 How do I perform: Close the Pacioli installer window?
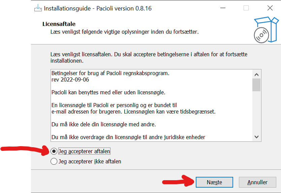(270, 8)
